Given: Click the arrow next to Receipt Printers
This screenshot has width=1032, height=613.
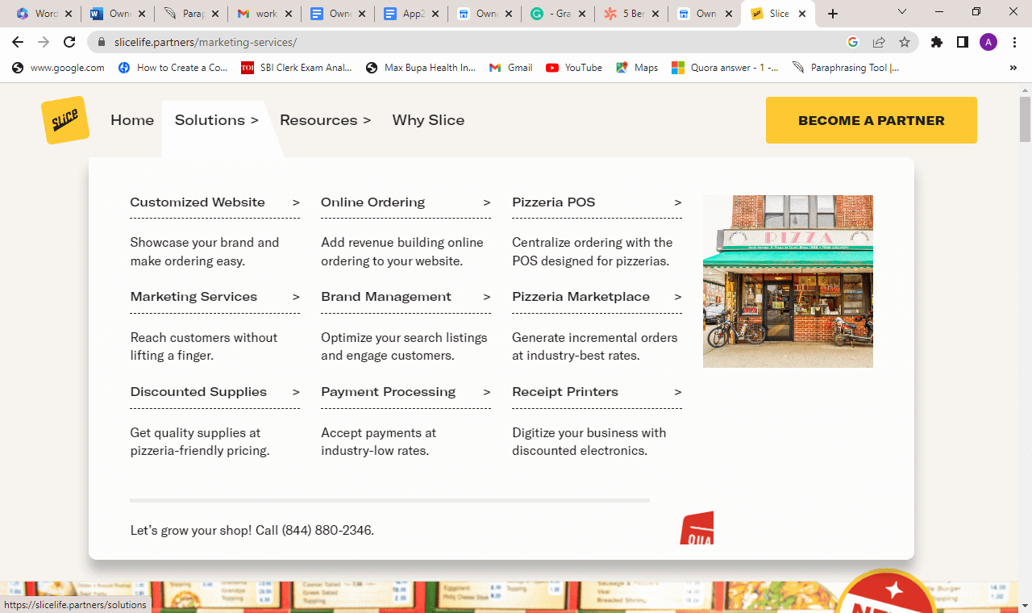Looking at the screenshot, I should [678, 392].
